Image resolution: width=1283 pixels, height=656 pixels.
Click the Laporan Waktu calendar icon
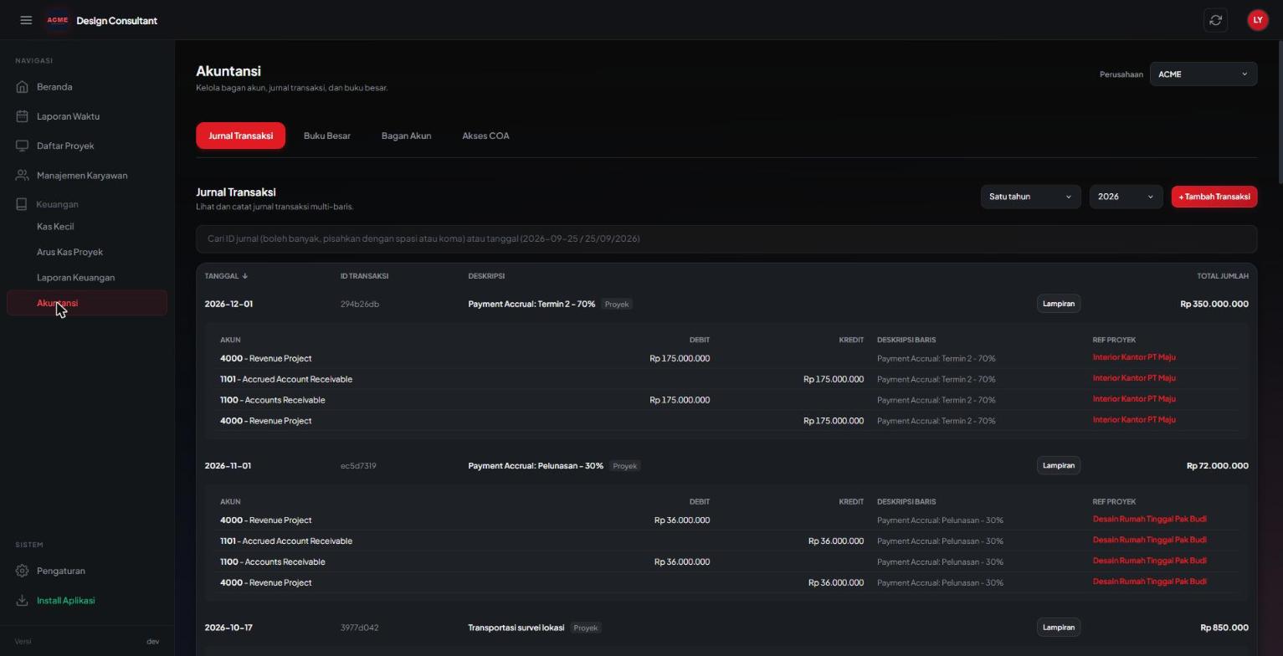(x=22, y=116)
